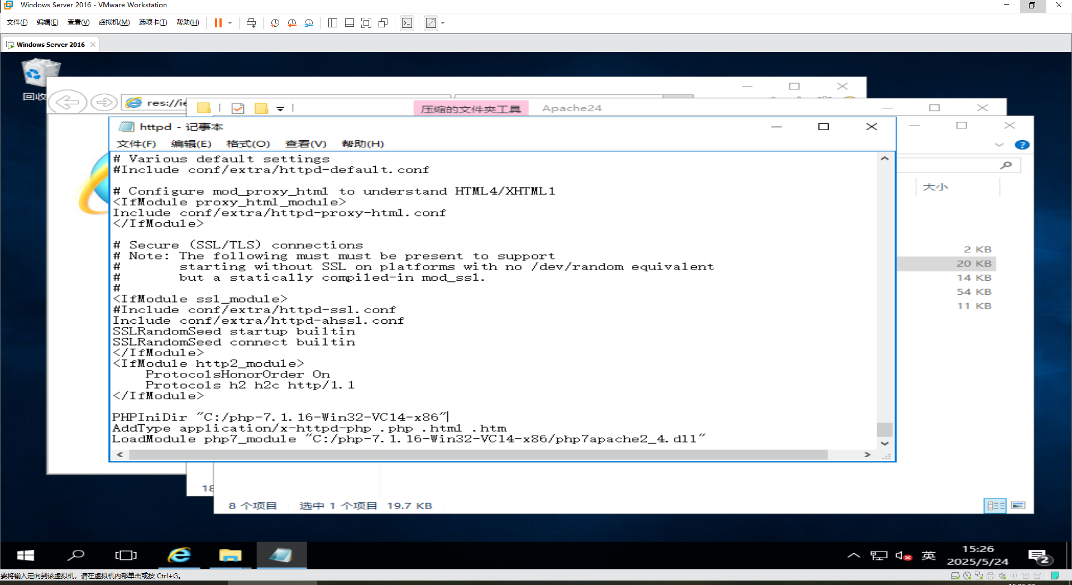Open taskbar search magnifier
1072x585 pixels.
click(x=75, y=555)
